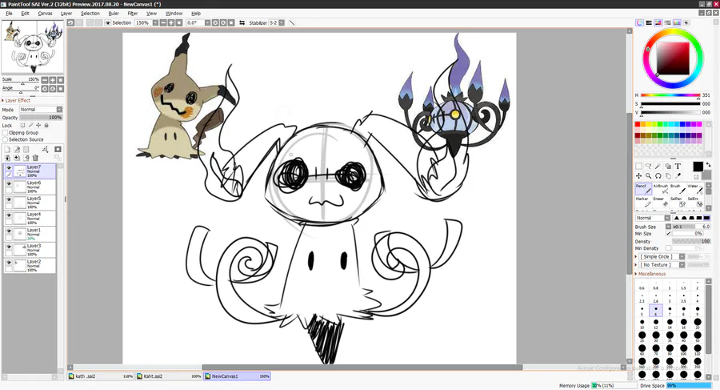The image size is (720, 390).
Task: Click the black foreground color swatch
Action: coord(698,167)
